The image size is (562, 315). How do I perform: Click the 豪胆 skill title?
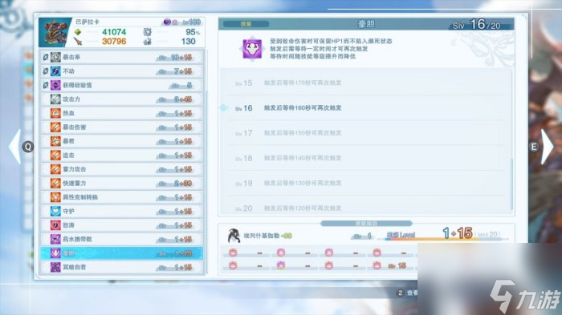coord(366,24)
